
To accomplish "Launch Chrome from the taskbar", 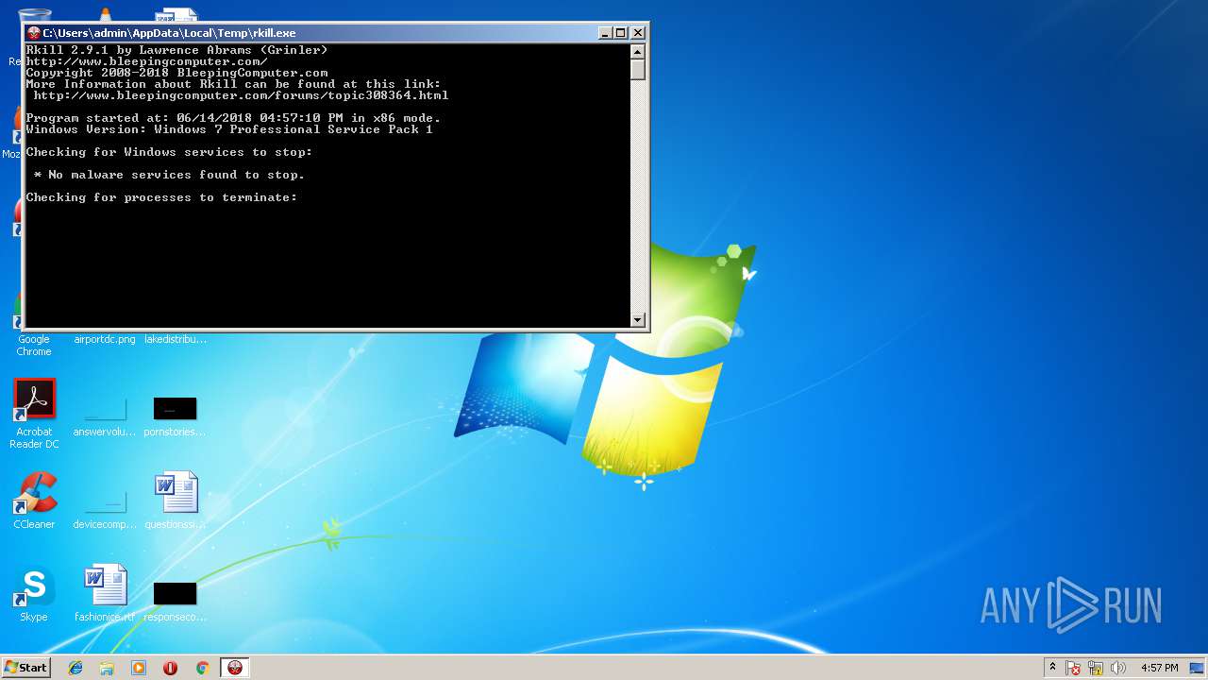I will click(x=202, y=668).
